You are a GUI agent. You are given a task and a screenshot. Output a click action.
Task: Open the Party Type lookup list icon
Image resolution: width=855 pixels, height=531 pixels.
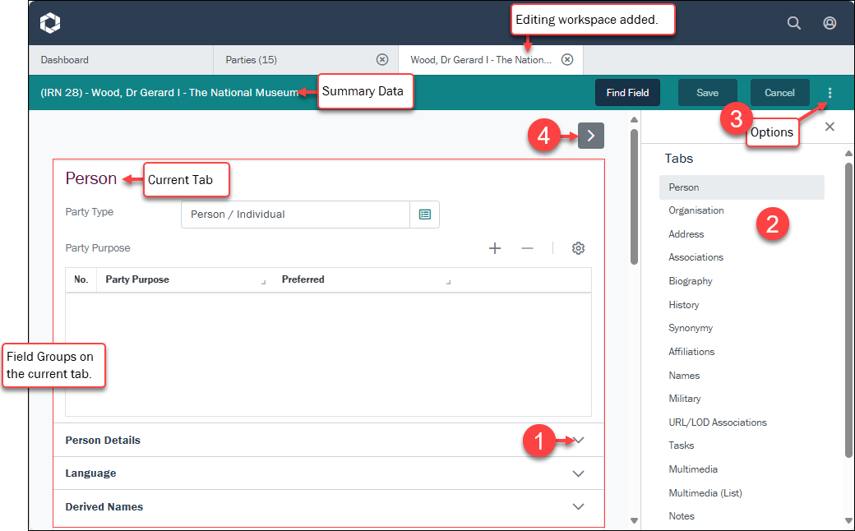(x=424, y=215)
